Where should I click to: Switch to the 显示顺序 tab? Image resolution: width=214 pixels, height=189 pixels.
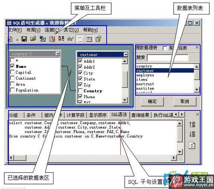pos(98,115)
